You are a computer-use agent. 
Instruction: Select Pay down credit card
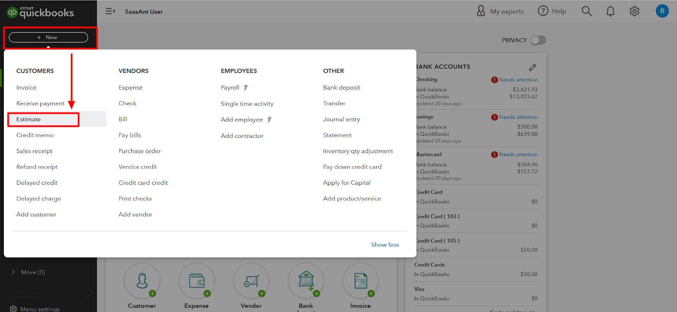tap(352, 167)
